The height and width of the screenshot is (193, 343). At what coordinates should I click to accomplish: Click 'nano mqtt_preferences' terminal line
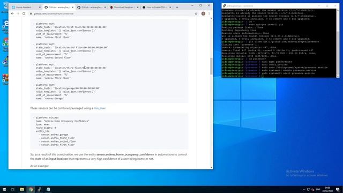(x=277, y=62)
